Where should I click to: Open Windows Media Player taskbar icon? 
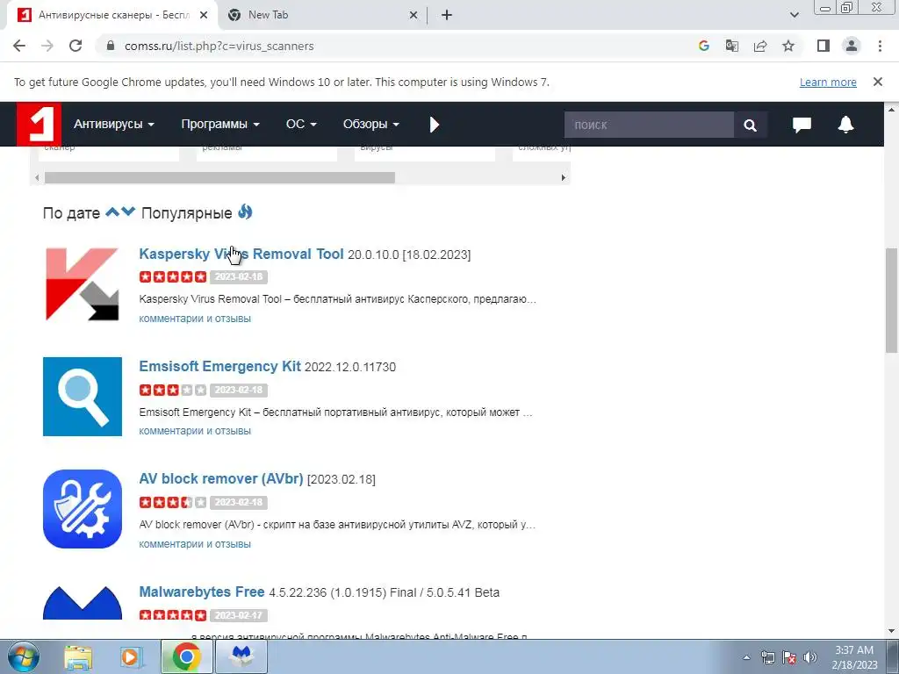pos(132,657)
